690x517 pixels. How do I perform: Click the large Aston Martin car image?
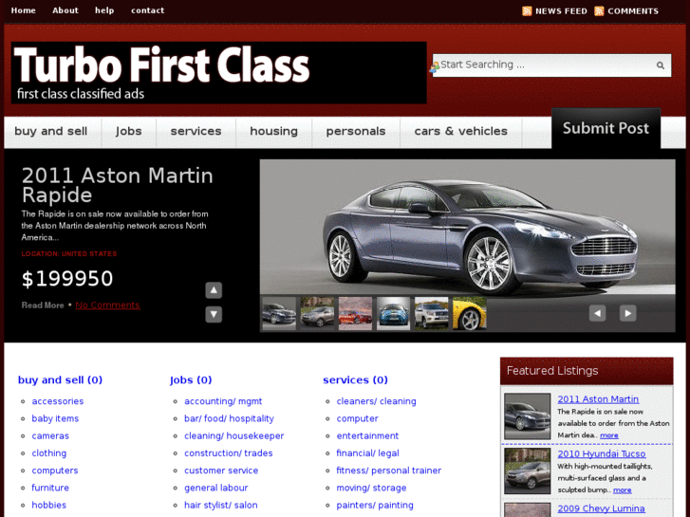click(x=467, y=227)
